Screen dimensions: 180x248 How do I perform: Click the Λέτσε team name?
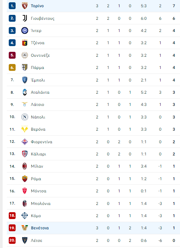(x=37, y=240)
